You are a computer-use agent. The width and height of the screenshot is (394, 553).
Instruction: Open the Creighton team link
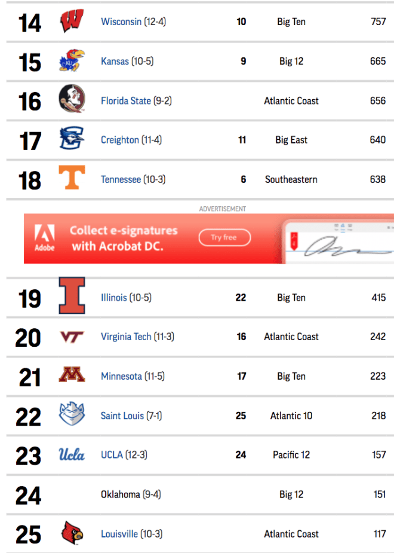120,140
